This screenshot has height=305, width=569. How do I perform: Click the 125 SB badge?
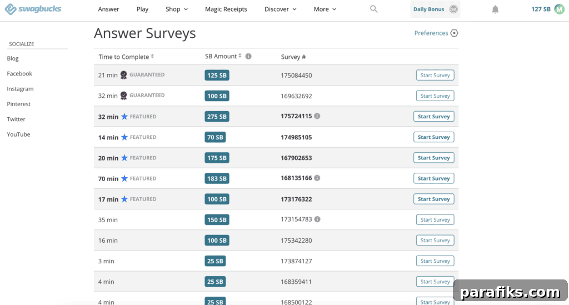point(217,75)
